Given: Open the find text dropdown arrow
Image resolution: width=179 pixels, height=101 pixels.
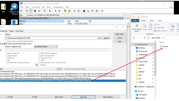Looking at the screenshot, I should pos(110,50).
